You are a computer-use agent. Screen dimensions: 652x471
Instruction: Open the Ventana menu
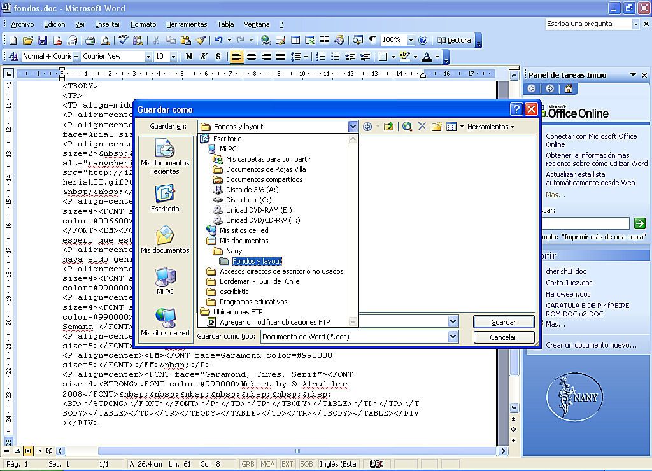[x=257, y=24]
